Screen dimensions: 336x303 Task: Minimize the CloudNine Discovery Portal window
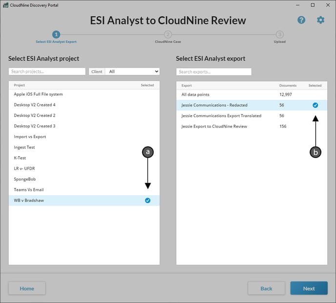[297, 5]
